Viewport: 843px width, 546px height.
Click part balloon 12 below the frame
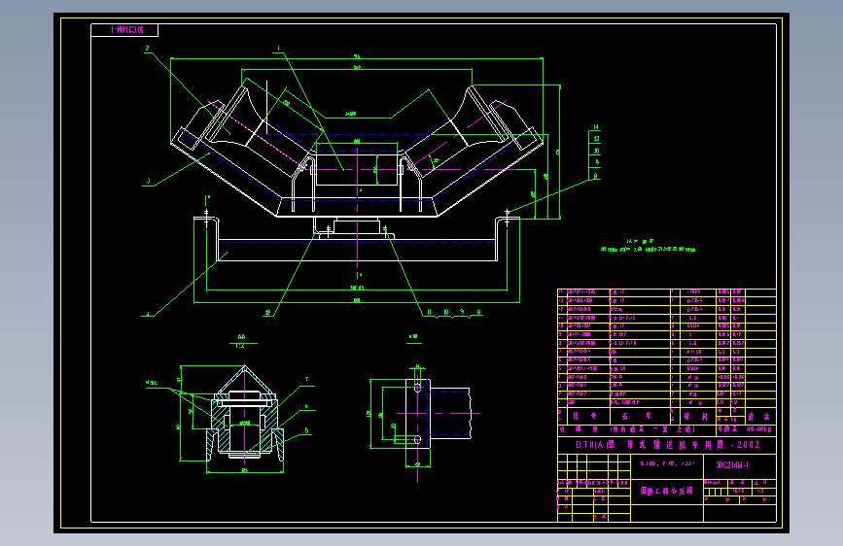pyautogui.click(x=267, y=312)
